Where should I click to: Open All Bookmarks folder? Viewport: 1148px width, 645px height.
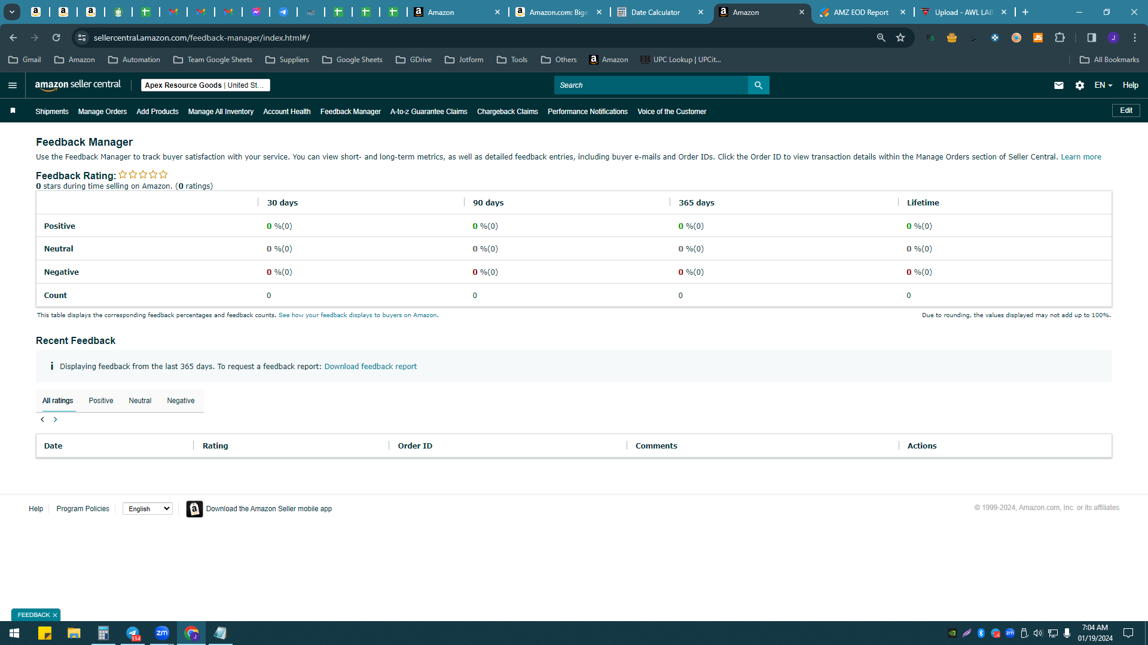[1110, 60]
